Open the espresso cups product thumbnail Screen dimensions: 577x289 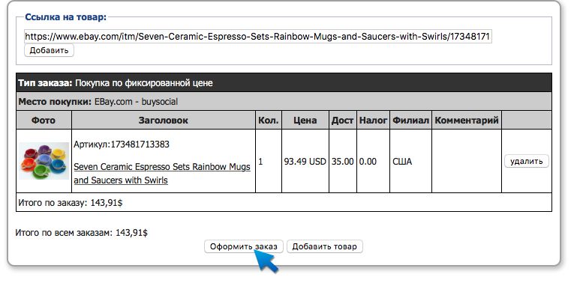(44, 161)
